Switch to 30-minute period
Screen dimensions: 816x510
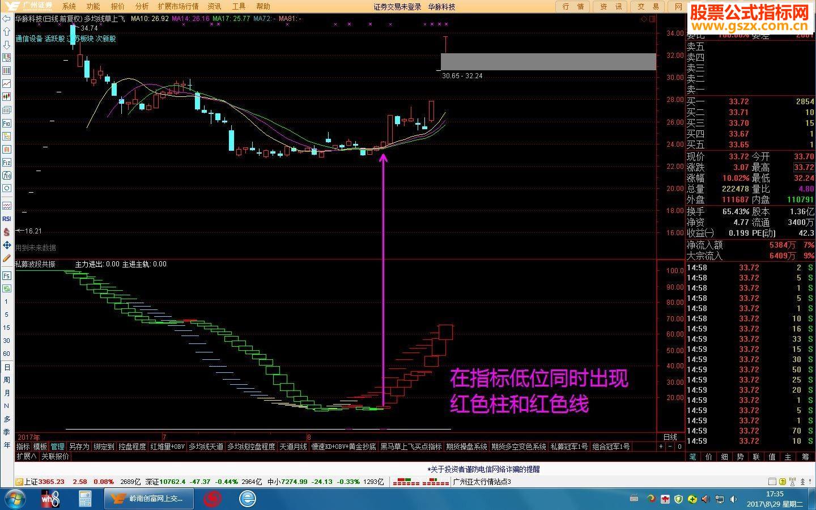pos(7,341)
